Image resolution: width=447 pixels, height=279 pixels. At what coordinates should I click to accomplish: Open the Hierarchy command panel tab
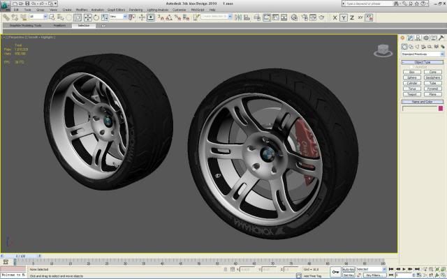418,38
